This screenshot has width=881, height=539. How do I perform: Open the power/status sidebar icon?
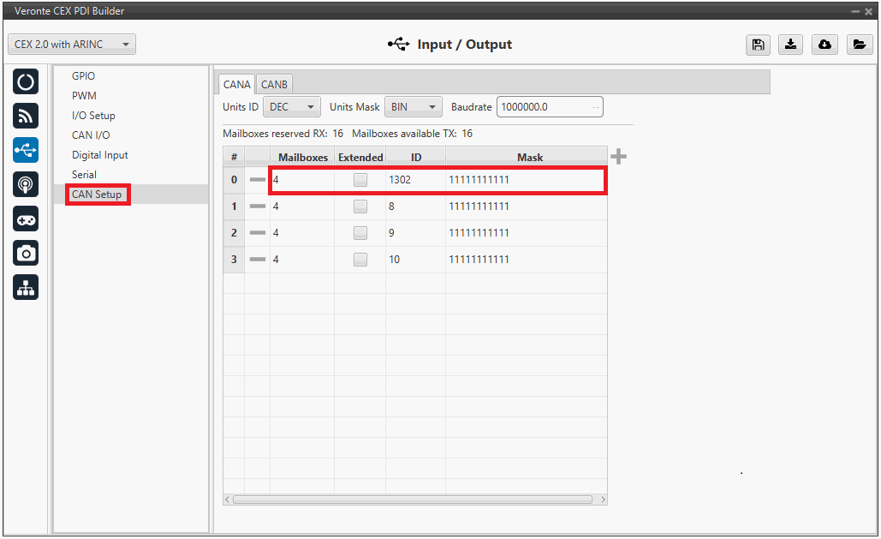tap(26, 82)
